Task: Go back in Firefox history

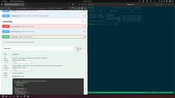Action: 2,8
